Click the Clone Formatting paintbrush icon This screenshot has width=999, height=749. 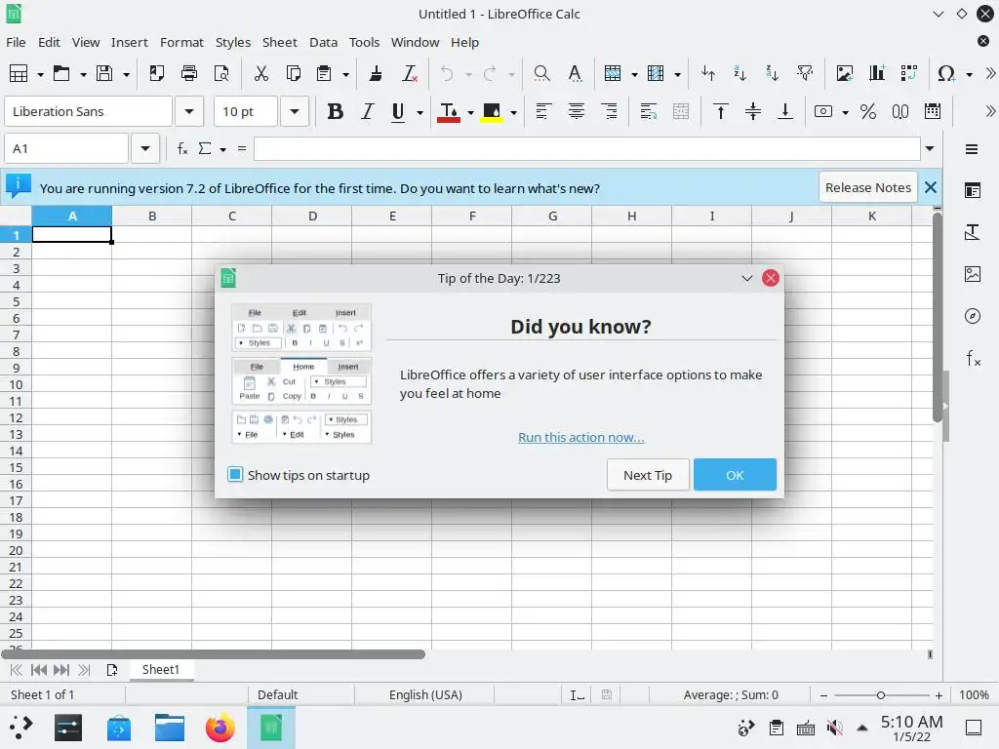(x=376, y=73)
